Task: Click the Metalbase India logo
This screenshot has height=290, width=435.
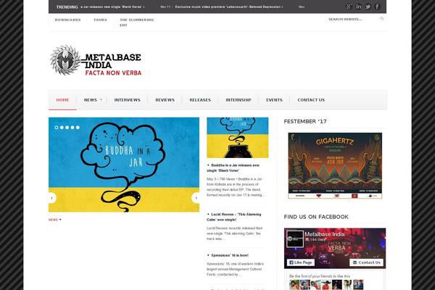Action: click(96, 60)
